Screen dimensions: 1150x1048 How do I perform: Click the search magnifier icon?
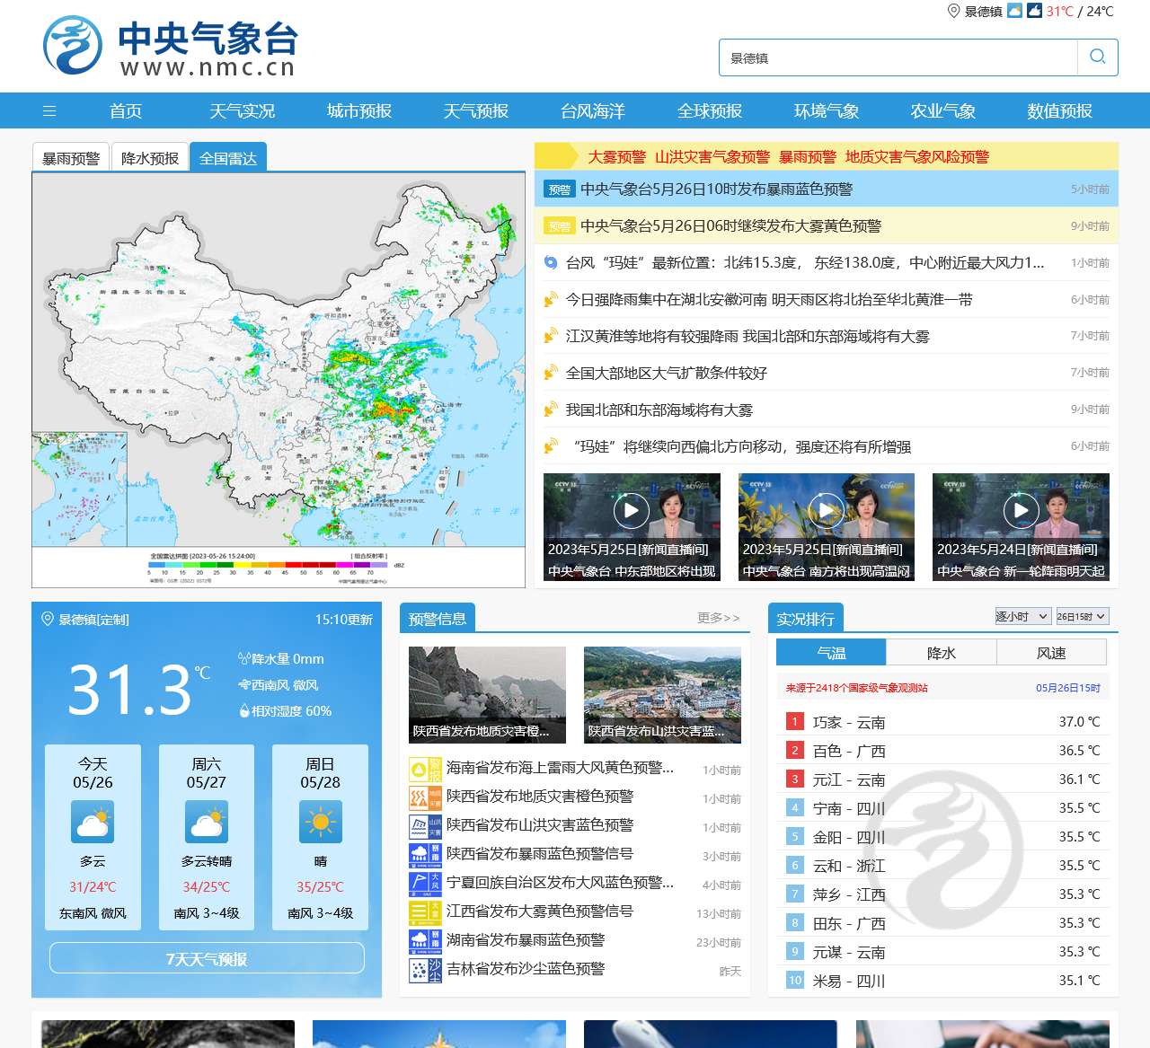click(1097, 57)
